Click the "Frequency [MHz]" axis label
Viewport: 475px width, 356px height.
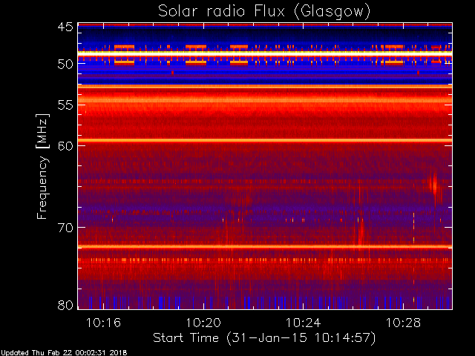pos(42,166)
